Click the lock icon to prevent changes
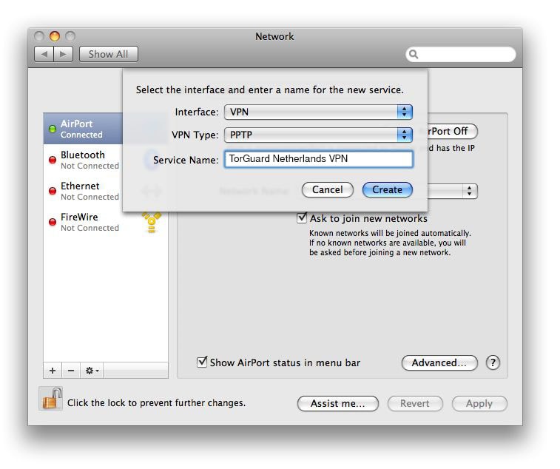Viewport: 560px width, 469px height. coord(51,399)
